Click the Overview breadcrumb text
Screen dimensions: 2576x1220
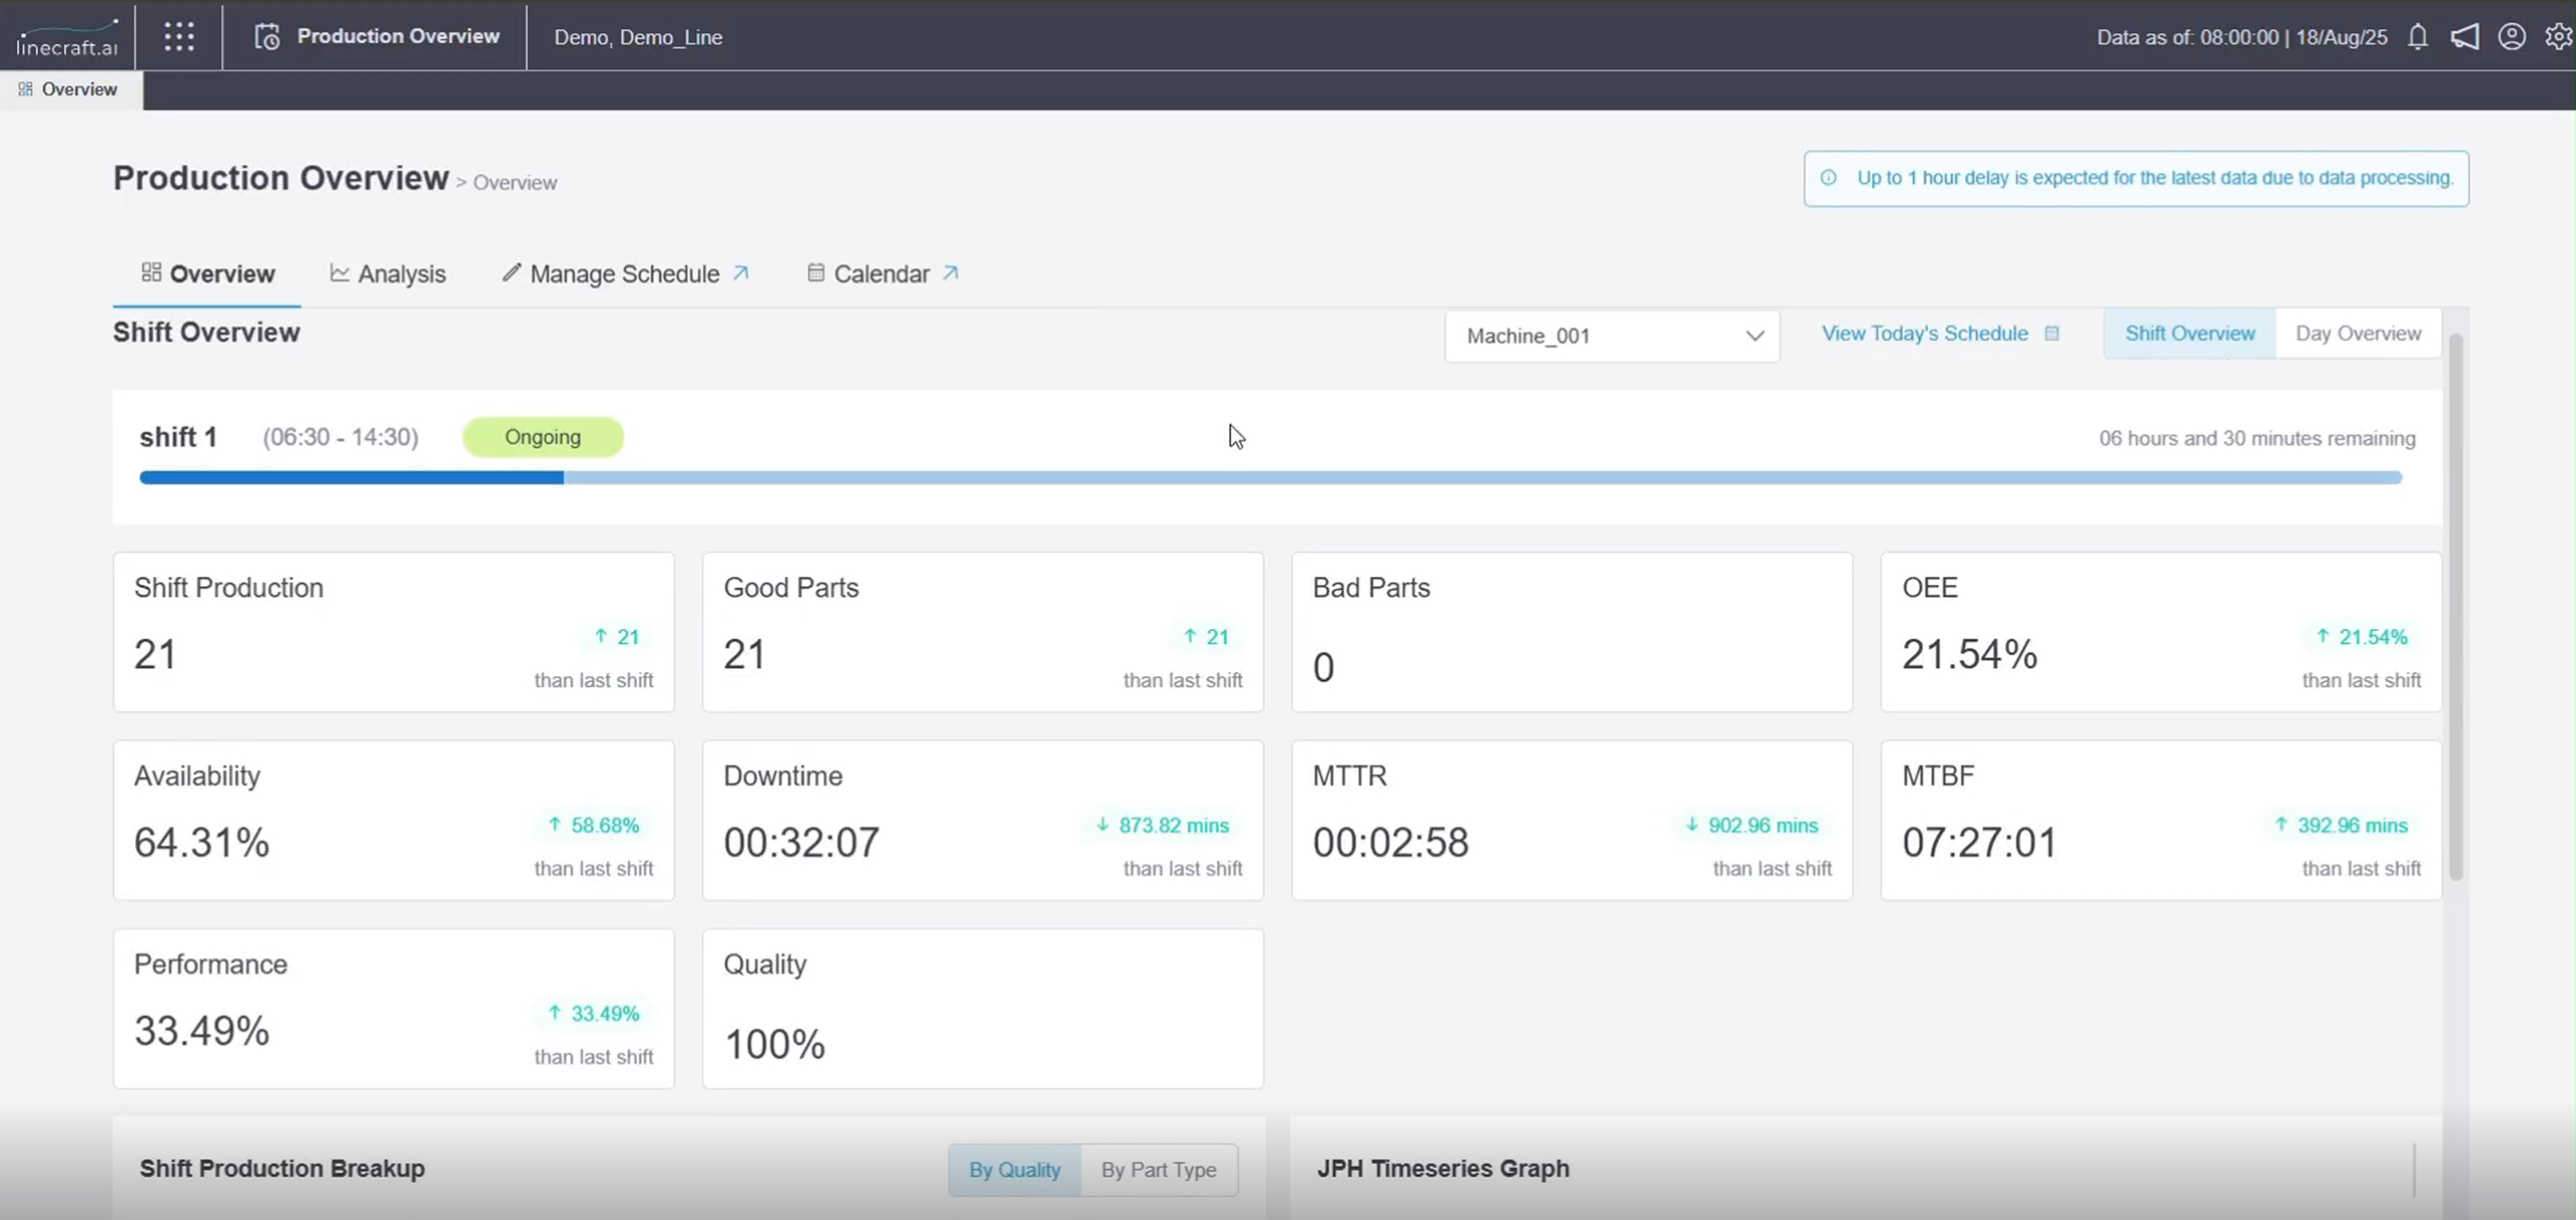coord(515,183)
